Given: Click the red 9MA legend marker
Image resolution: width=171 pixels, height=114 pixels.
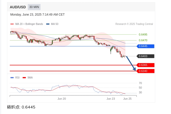Looking at the screenshot, I should (24, 78).
